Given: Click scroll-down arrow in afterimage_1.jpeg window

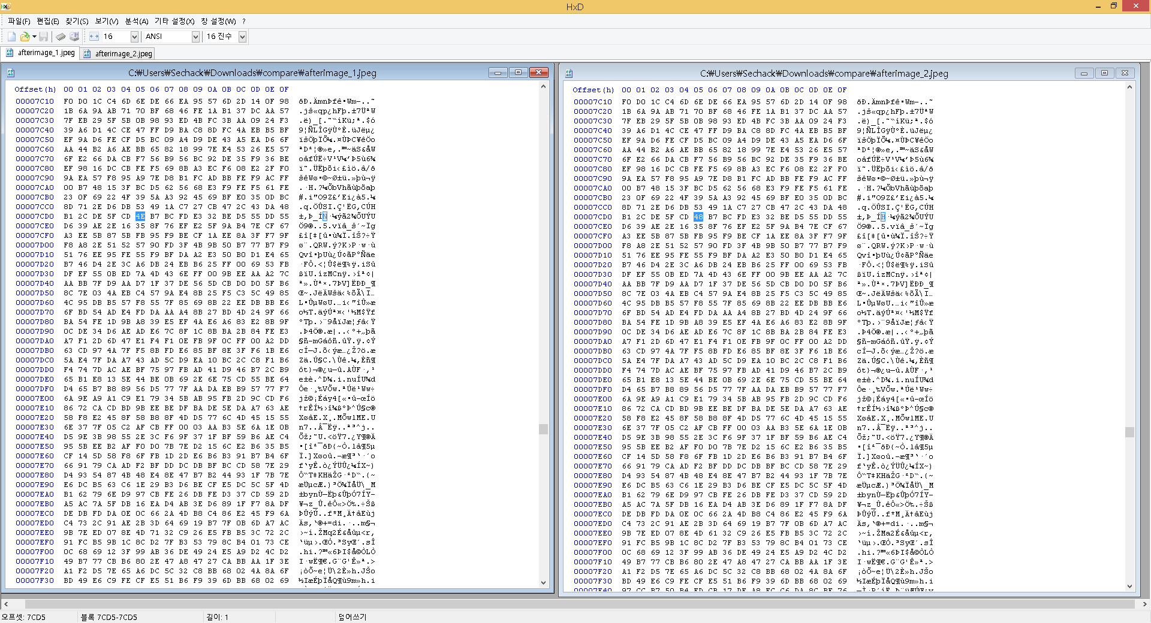Looking at the screenshot, I should [543, 582].
